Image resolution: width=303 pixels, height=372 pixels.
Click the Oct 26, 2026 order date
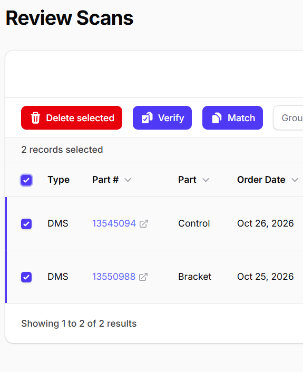(x=266, y=223)
